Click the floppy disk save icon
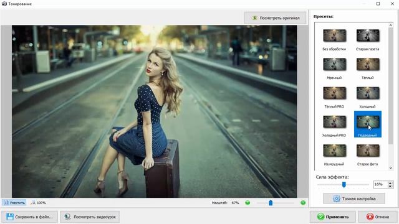 (10, 217)
